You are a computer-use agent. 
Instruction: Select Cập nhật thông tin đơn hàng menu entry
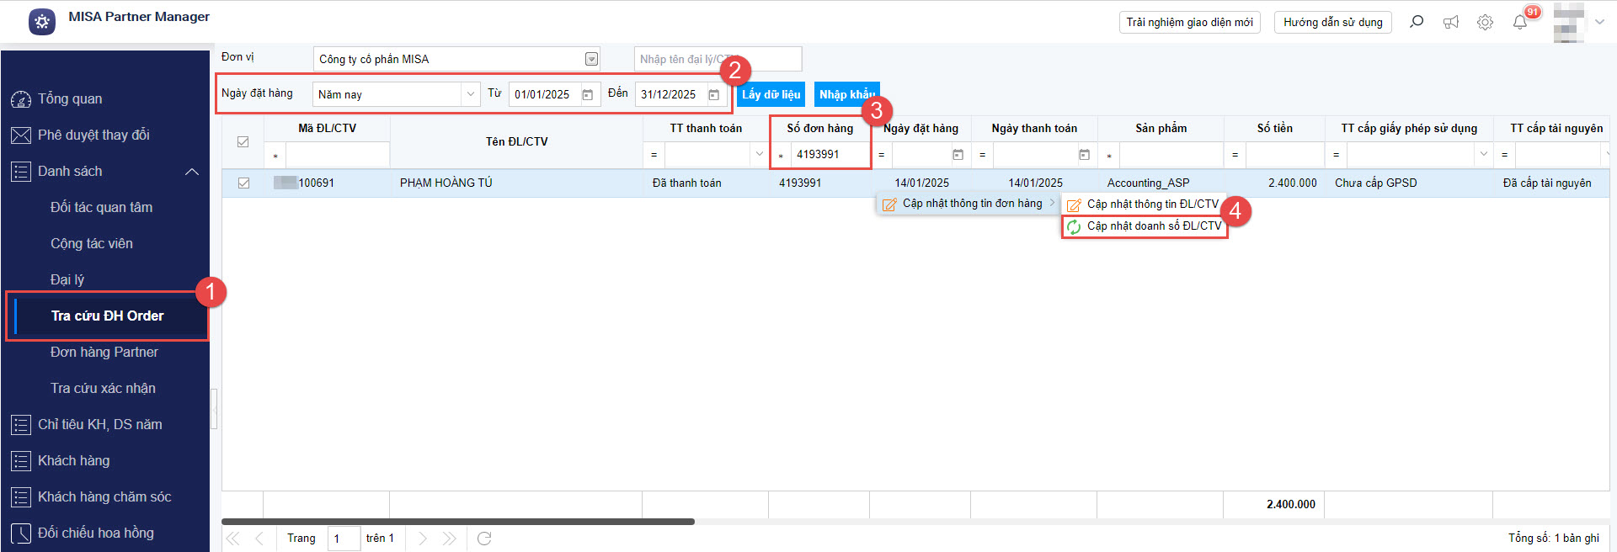pos(968,204)
